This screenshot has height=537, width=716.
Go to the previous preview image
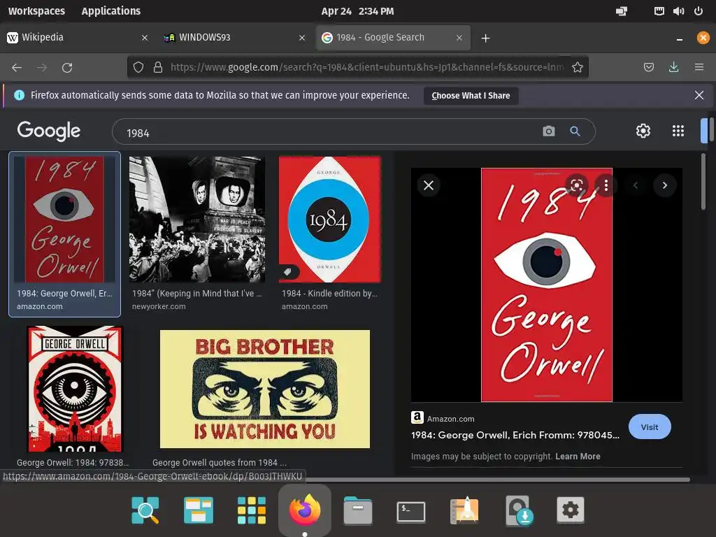[635, 185]
